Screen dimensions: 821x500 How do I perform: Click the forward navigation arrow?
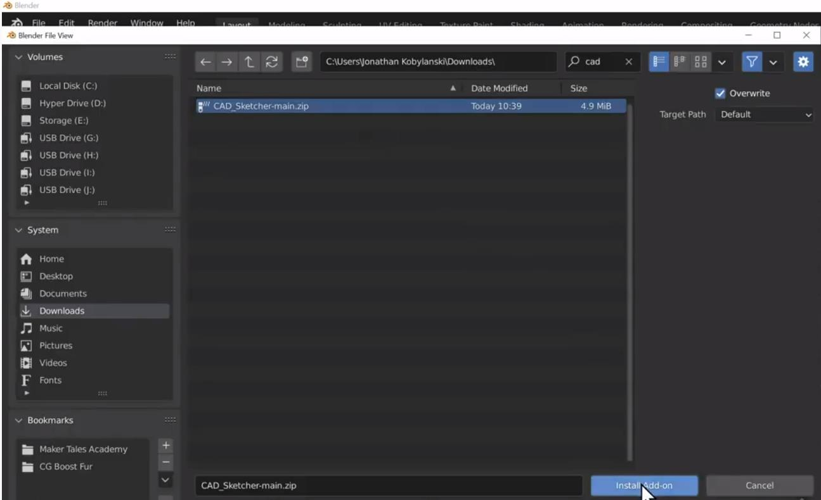pyautogui.click(x=228, y=62)
